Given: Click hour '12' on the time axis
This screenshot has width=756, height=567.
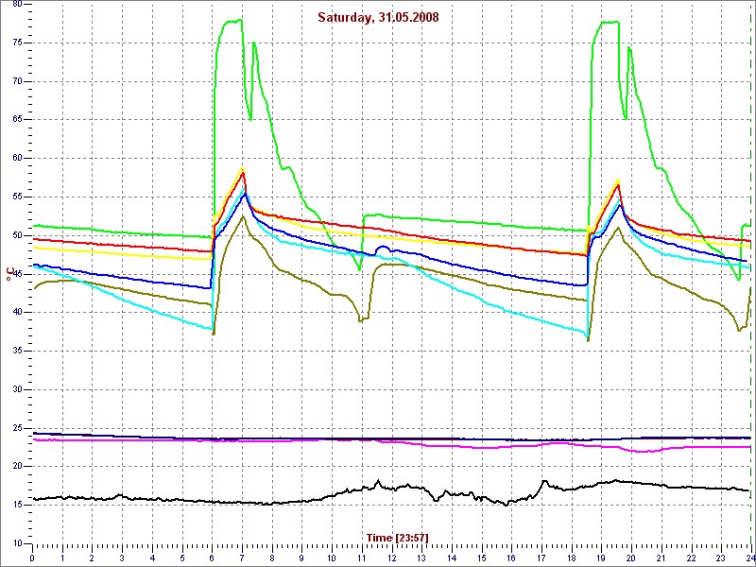Looking at the screenshot, I should (x=391, y=558).
